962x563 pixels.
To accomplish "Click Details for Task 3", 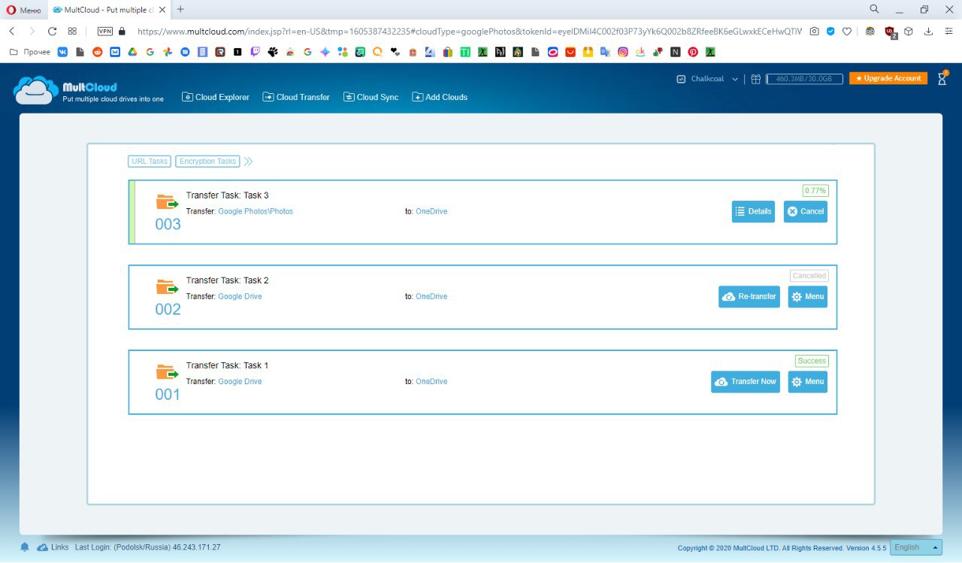I will [753, 211].
